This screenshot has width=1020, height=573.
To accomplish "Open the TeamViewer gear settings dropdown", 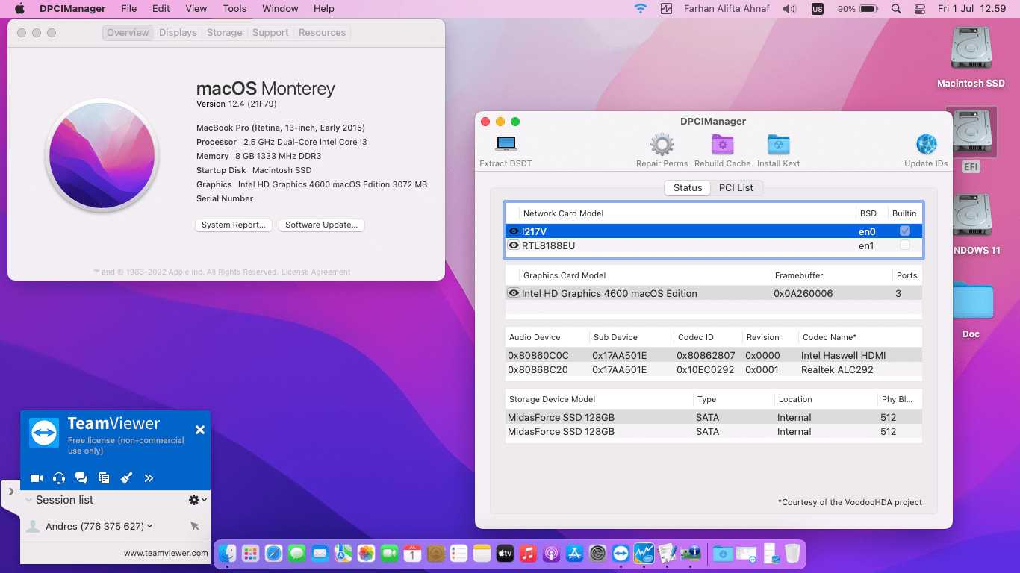I will (197, 500).
